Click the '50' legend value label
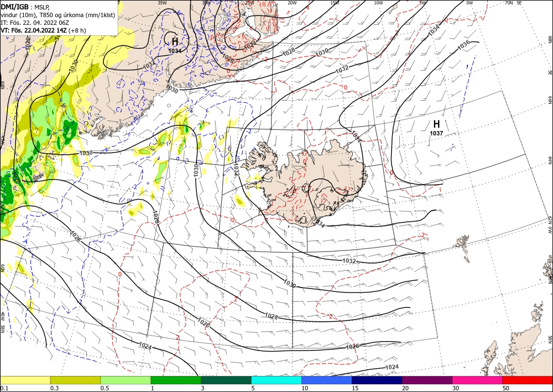Image resolution: width=553 pixels, height=392 pixels. pos(506,388)
